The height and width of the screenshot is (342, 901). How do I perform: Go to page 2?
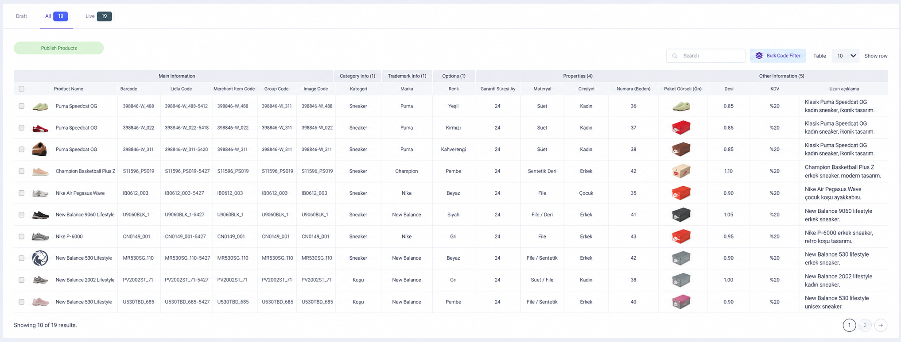click(865, 325)
